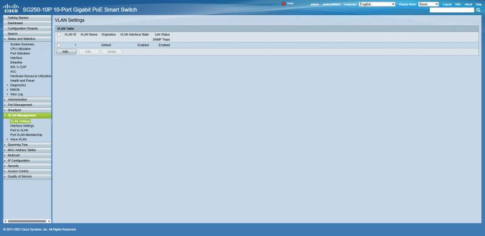Click the Default originator cell
485x236 pixels.
point(106,45)
